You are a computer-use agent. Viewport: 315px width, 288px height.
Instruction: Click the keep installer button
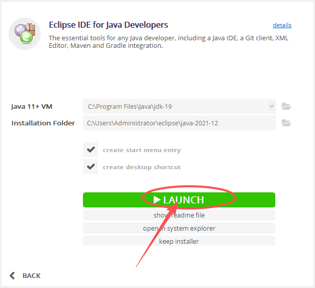point(179,241)
